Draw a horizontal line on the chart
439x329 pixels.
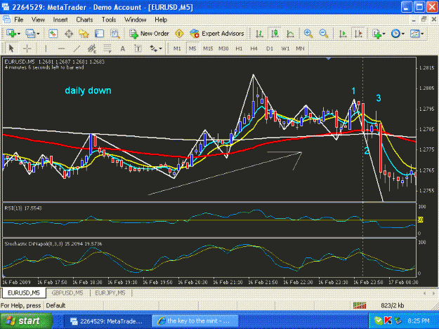click(x=61, y=48)
